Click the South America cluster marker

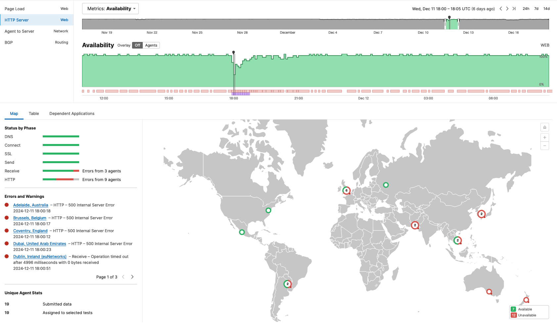tap(287, 284)
